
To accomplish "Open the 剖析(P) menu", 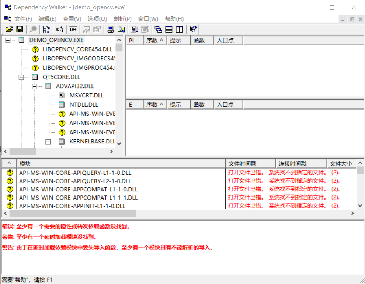I will click(122, 19).
